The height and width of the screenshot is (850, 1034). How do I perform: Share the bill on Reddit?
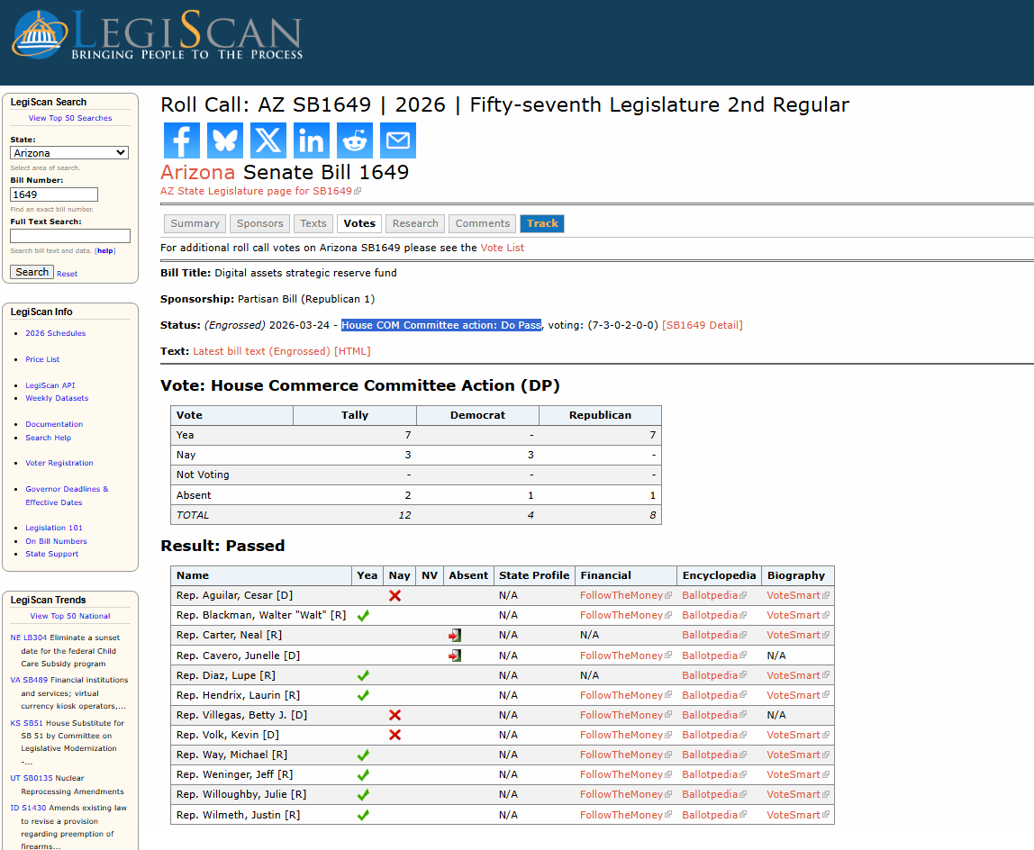click(x=355, y=140)
